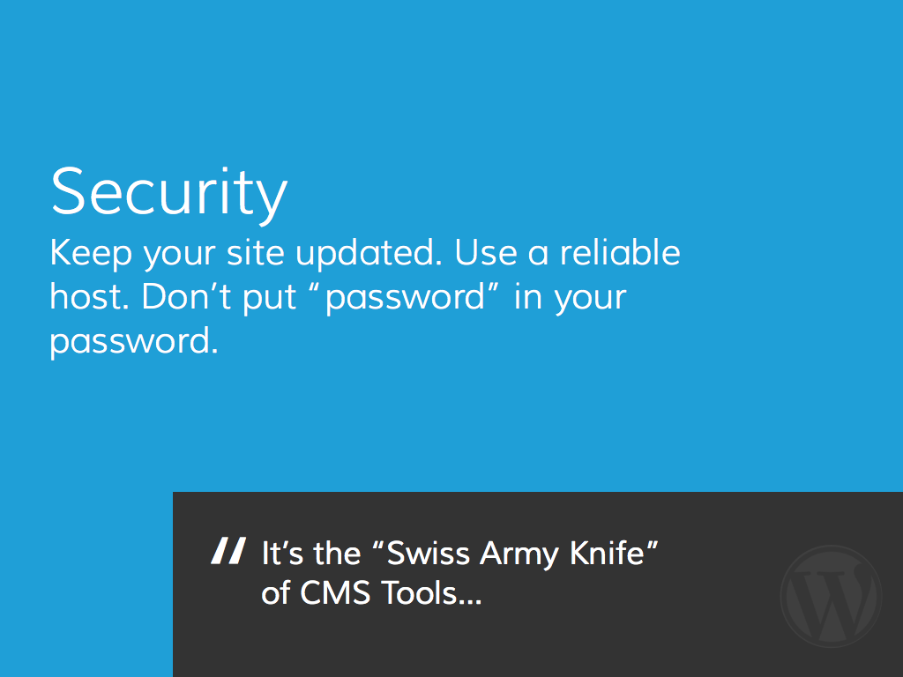Click the final line reading "password."

click(133, 342)
